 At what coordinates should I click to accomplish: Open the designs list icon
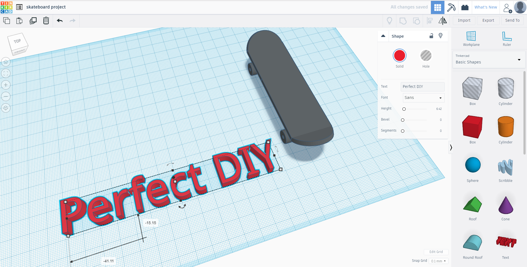pyautogui.click(x=19, y=7)
